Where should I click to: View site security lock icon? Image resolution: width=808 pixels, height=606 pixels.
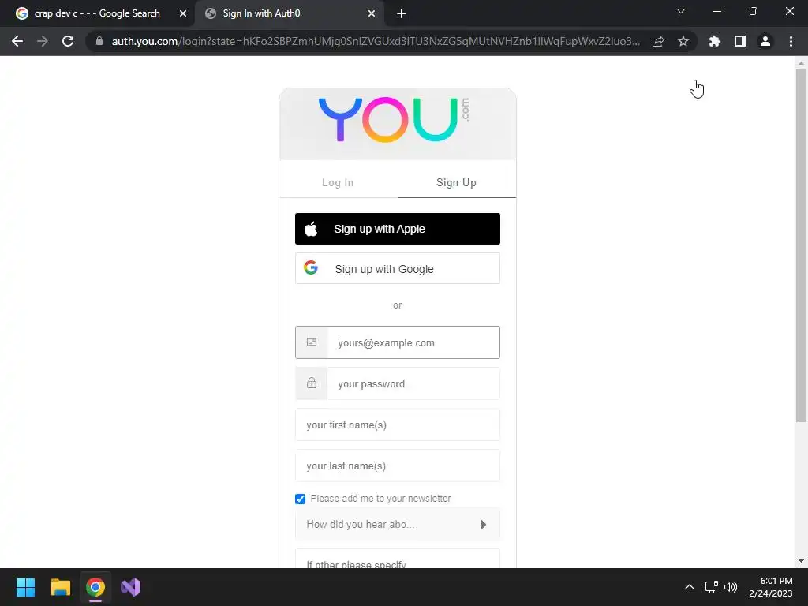click(99, 41)
